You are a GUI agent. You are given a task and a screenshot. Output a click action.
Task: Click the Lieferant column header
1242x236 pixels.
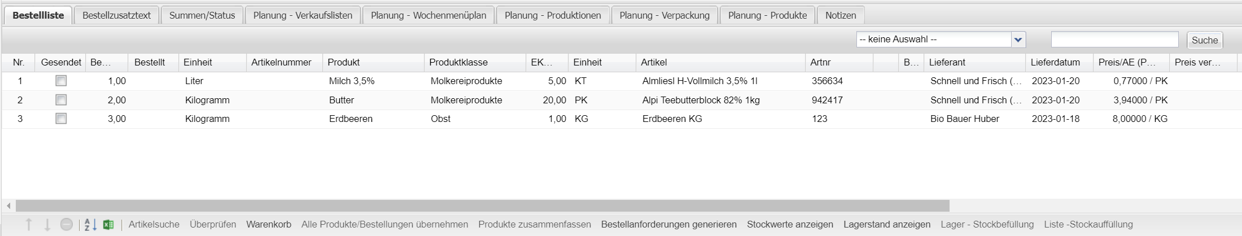[947, 62]
